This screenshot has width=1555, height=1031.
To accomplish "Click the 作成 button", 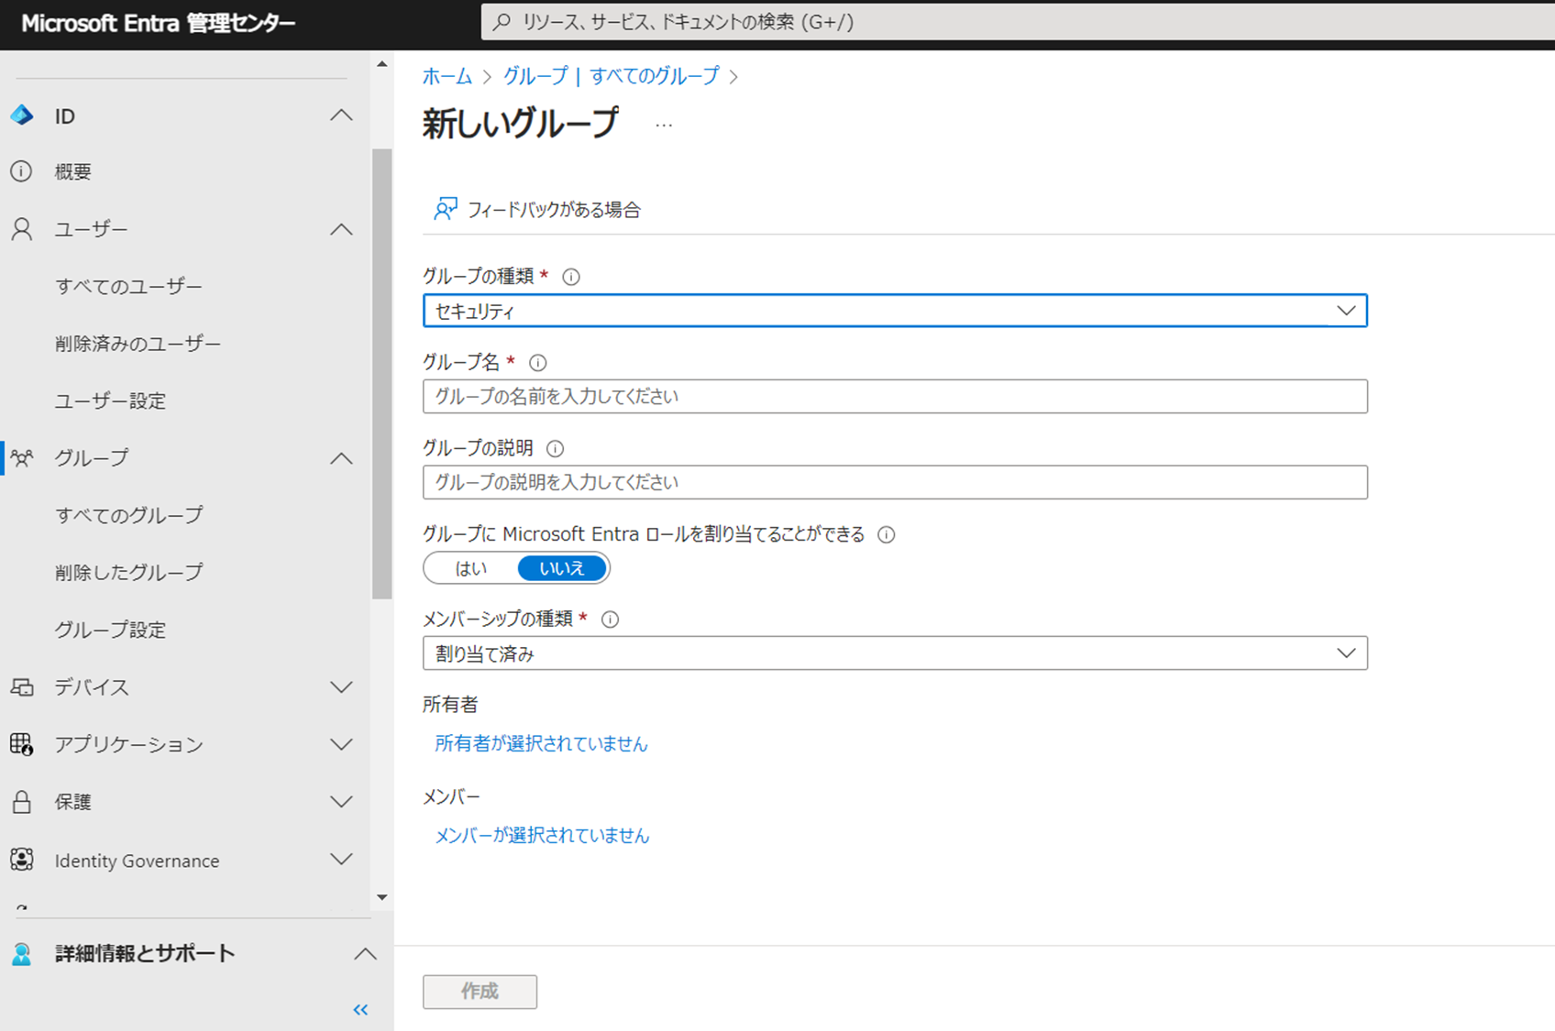I will tap(480, 992).
